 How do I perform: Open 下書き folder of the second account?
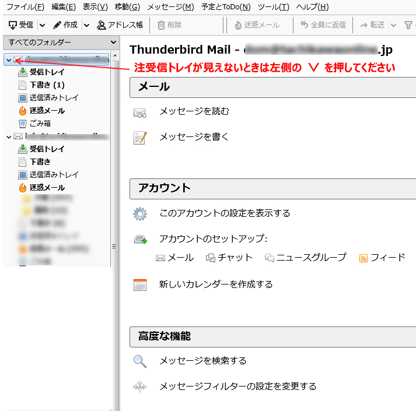(34, 161)
